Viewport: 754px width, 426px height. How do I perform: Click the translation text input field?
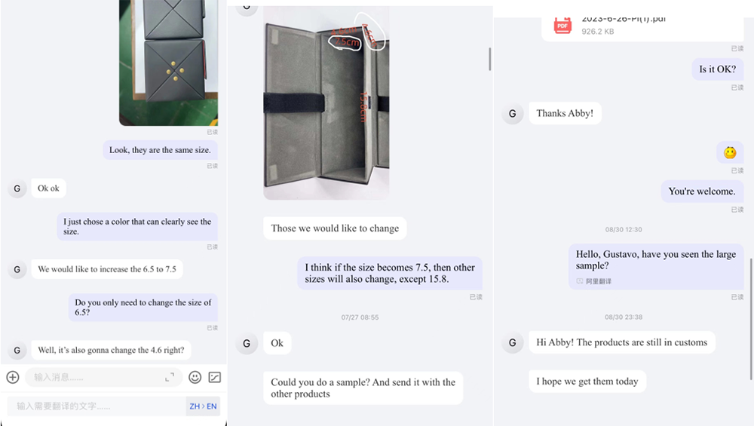coord(97,406)
